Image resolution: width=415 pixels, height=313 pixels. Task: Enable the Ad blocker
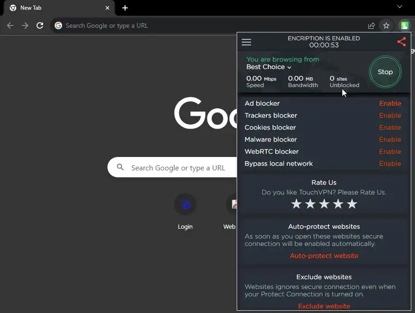[x=390, y=103]
